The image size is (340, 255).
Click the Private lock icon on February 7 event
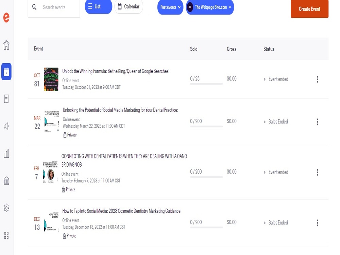(63, 189)
